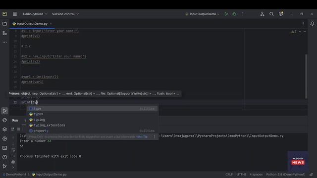Image resolution: width=317 pixels, height=178 pixels.
Task: Change the UTF-8 file encoding
Action: pos(241,175)
